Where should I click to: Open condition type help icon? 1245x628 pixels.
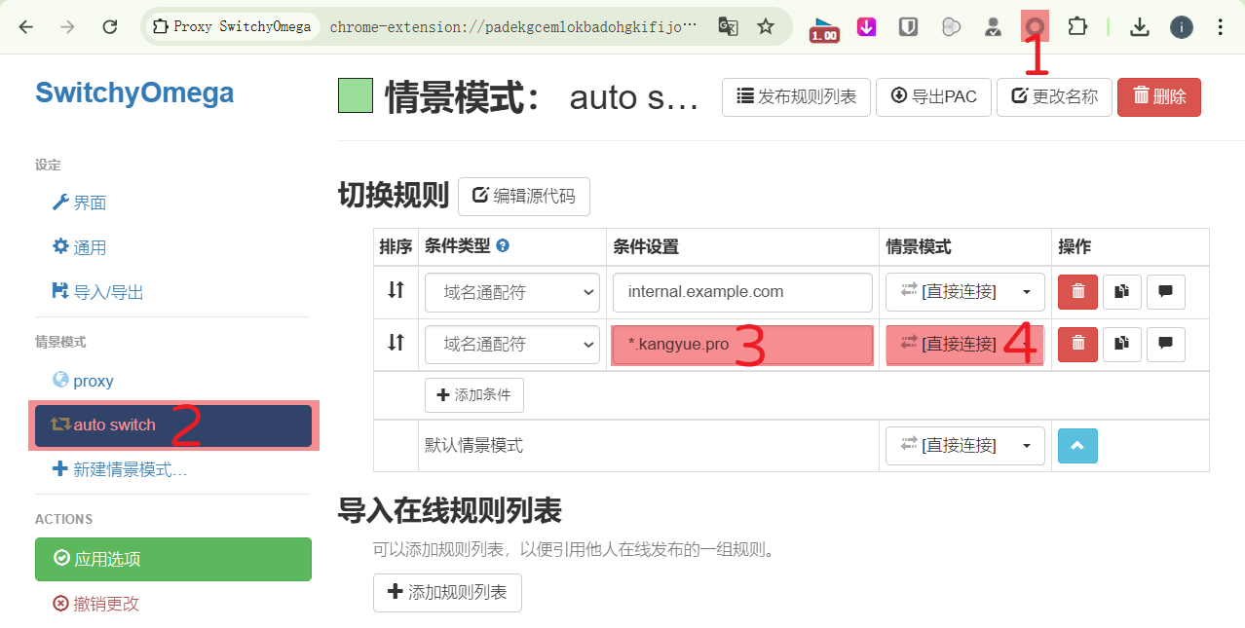[x=503, y=246]
